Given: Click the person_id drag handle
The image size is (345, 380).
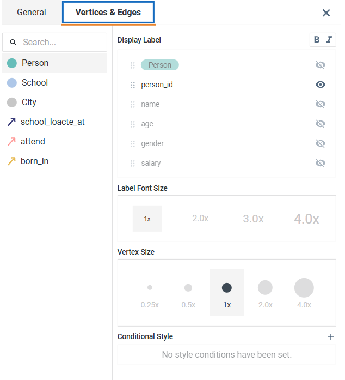Looking at the screenshot, I should [133, 85].
